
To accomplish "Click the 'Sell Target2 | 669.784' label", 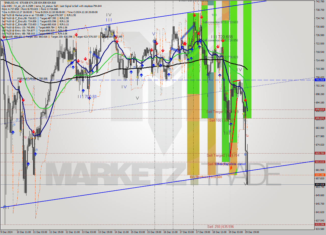I will (223, 155).
